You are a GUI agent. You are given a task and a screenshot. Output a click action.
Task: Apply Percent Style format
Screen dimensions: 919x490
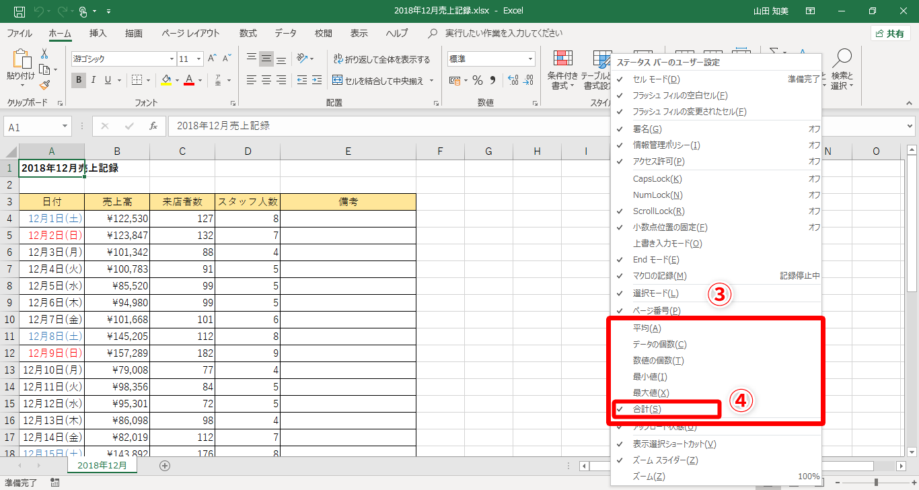[x=478, y=81]
